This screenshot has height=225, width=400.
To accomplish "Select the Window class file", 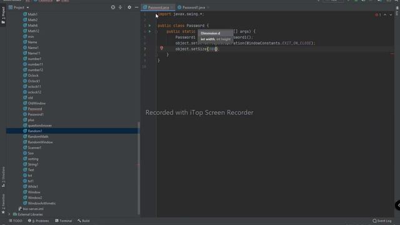I will (x=32, y=192).
